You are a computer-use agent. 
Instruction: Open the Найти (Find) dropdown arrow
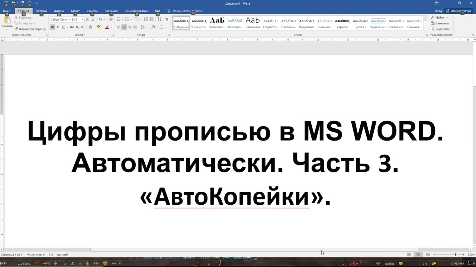tap(447, 17)
